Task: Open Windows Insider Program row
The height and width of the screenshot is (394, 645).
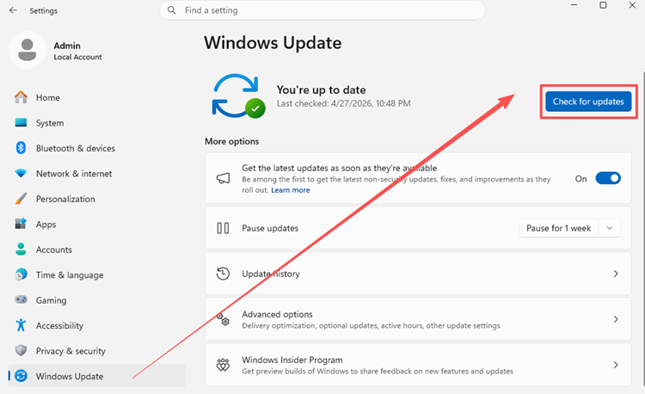Action: [418, 365]
